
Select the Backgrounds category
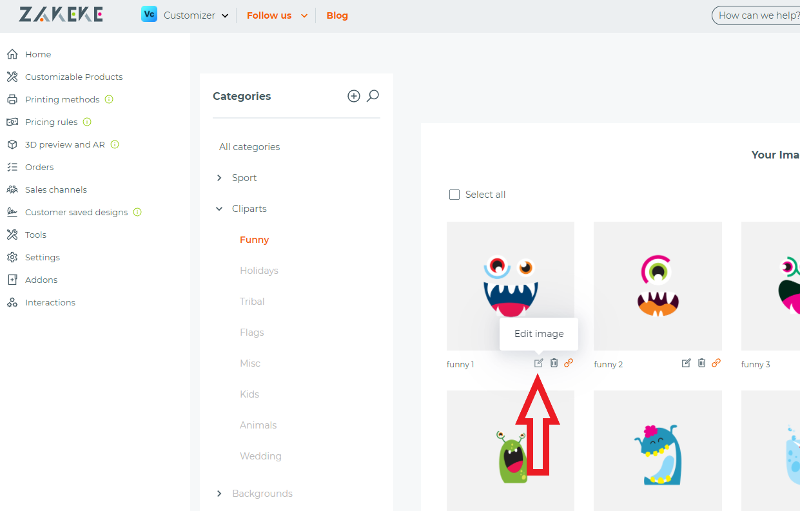(262, 494)
